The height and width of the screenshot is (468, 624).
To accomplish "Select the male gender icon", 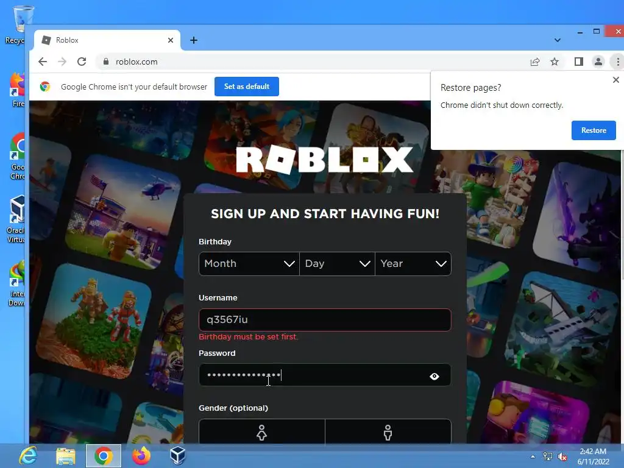I will [x=388, y=431].
